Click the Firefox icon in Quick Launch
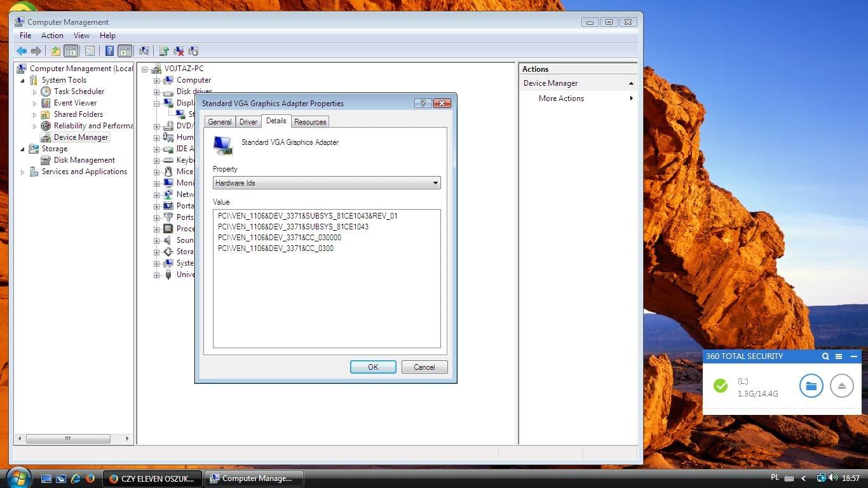This screenshot has width=868, height=488. pyautogui.click(x=90, y=478)
